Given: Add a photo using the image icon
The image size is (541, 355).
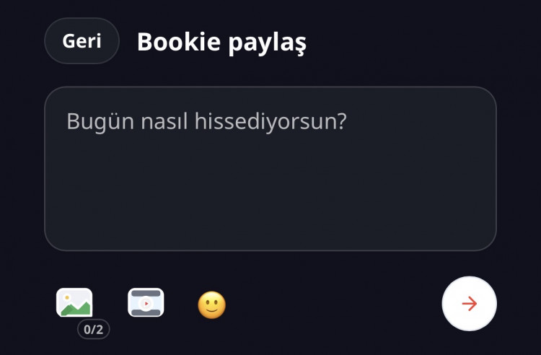Looking at the screenshot, I should (x=74, y=302).
